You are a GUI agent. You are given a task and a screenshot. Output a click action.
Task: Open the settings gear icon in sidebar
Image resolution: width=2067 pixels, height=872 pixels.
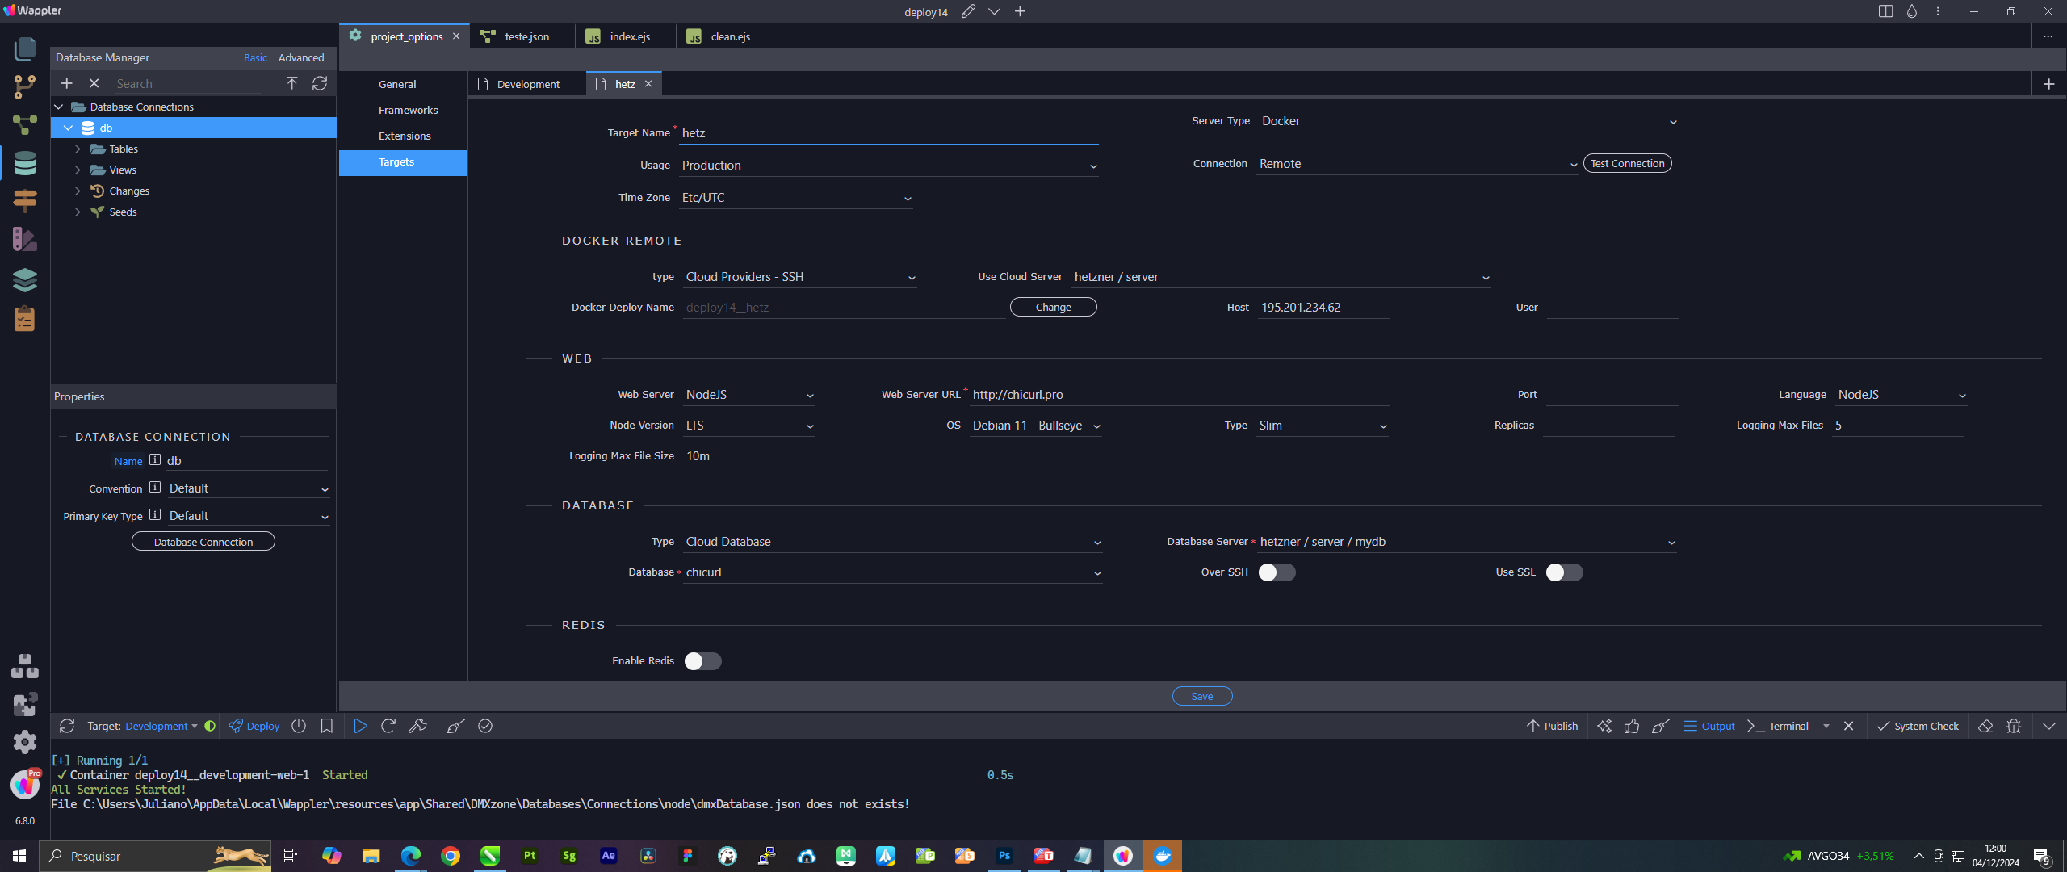point(25,742)
